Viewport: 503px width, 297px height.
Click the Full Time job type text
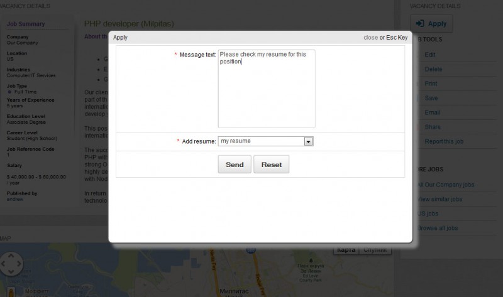25,92
